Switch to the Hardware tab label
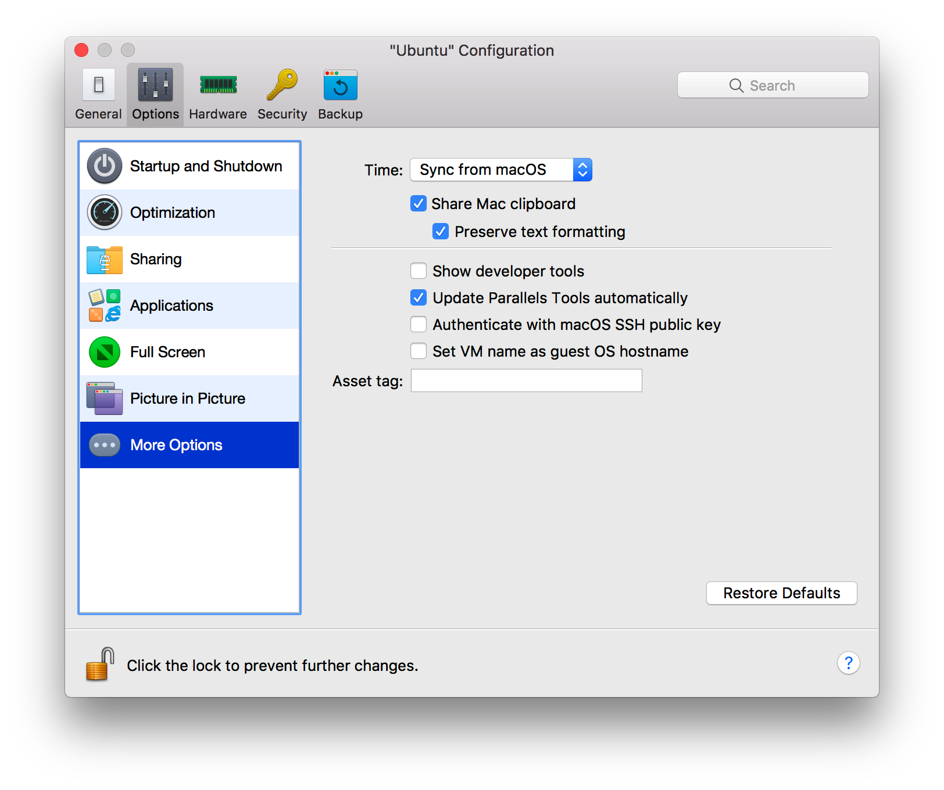Image resolution: width=944 pixels, height=790 pixels. (218, 114)
